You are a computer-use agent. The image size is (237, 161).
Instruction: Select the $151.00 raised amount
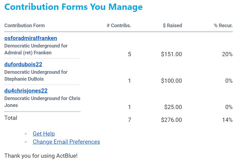click(x=171, y=54)
